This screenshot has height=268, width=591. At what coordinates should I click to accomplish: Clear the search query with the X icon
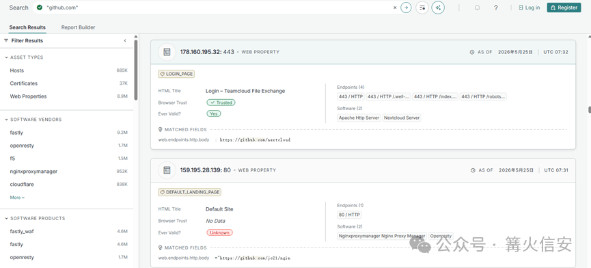(395, 7)
